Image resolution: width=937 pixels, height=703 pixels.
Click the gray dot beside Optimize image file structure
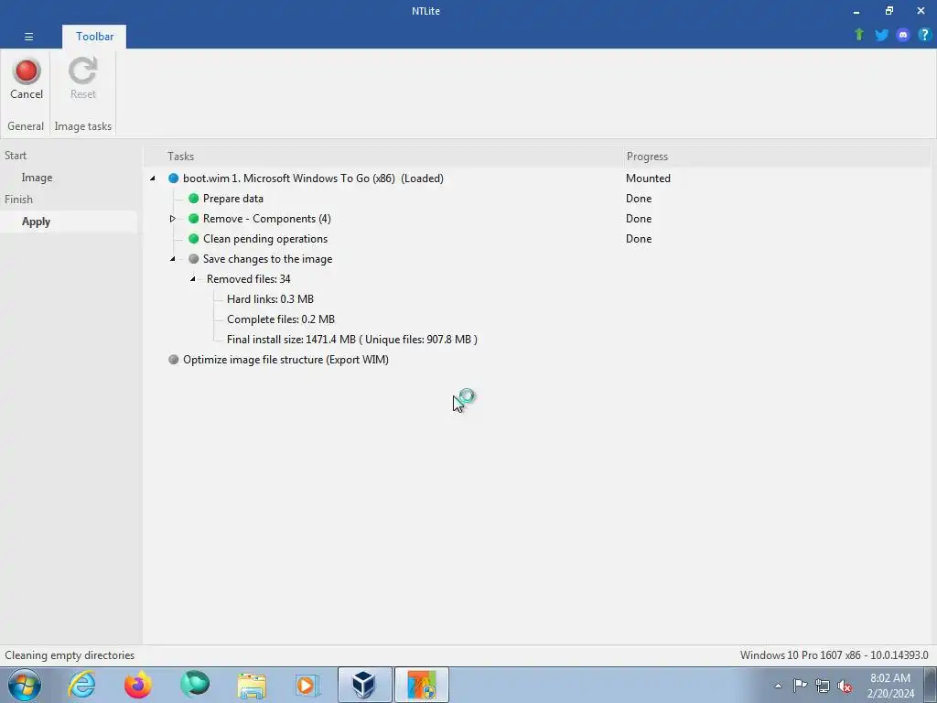point(173,359)
